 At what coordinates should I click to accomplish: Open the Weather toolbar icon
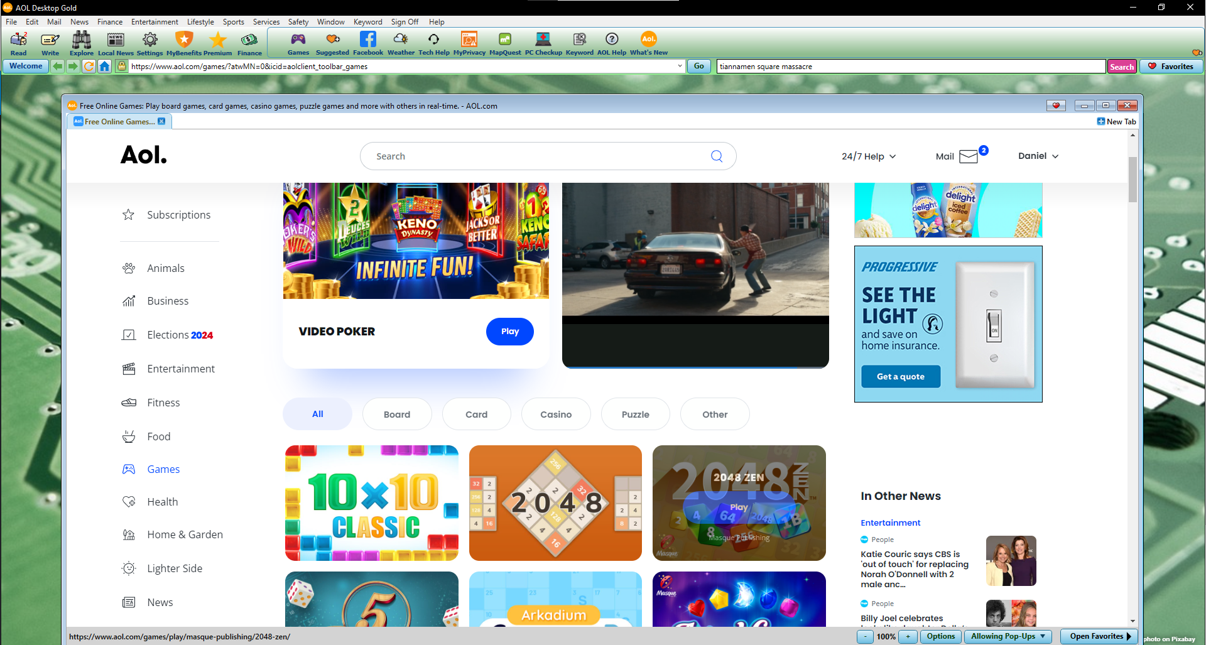pos(401,43)
